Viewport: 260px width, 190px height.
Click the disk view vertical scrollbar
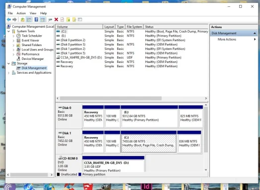tap(206, 130)
